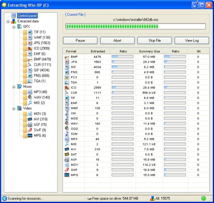
Task: Sort by the Summary Size column header
Action: (149, 51)
